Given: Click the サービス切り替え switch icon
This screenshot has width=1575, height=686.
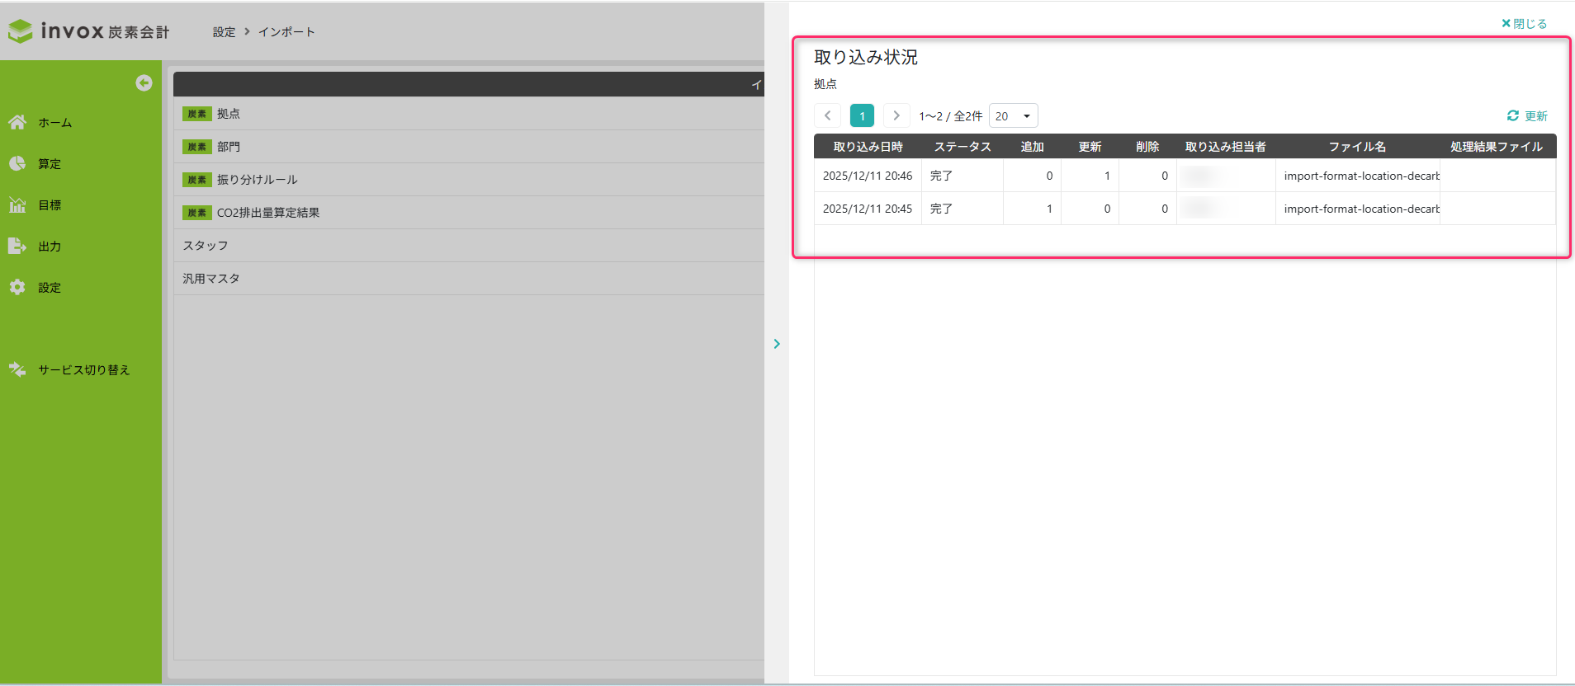Looking at the screenshot, I should 17,369.
